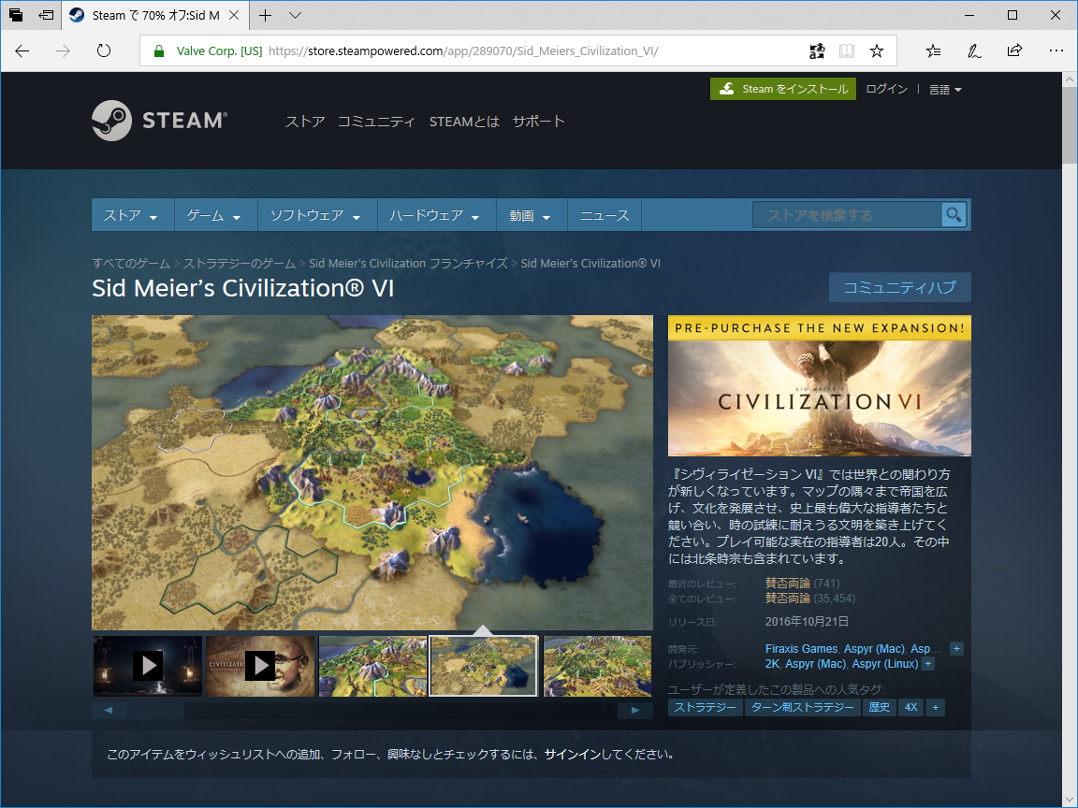Click the plus icon beside the developer list

pyautogui.click(x=956, y=648)
